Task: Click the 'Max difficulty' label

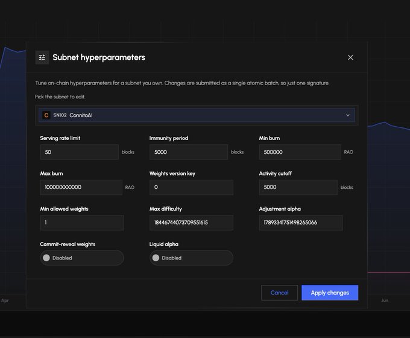Action: pyautogui.click(x=166, y=209)
